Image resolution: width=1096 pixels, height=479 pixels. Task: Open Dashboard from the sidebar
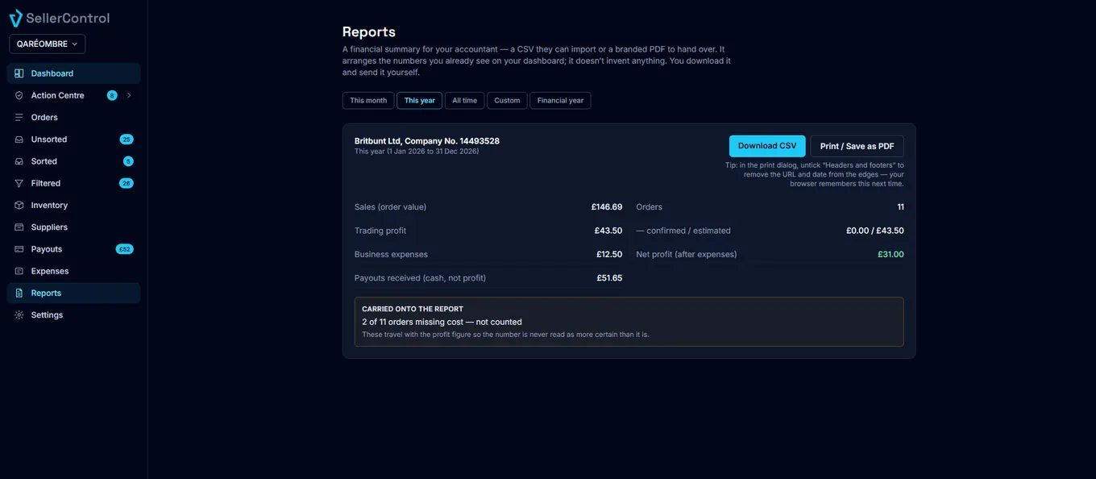click(x=73, y=73)
